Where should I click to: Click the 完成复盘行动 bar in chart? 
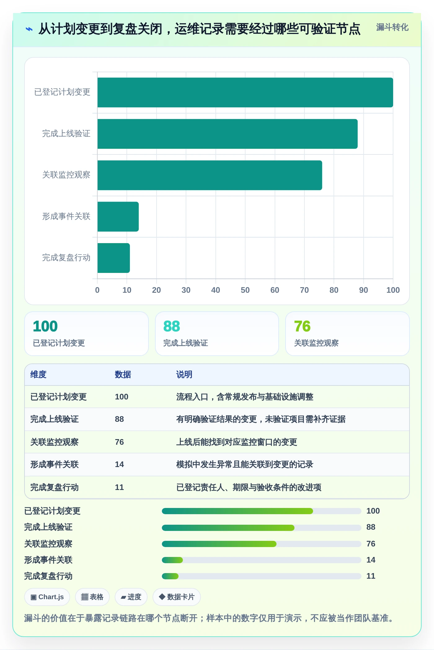[x=113, y=258]
